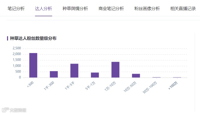Click the 1,000 y-axis value
Viewport: 200px width, 114px height.
tap(17, 66)
